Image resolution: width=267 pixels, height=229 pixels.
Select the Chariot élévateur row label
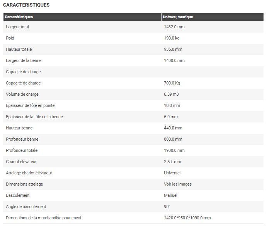(21, 162)
